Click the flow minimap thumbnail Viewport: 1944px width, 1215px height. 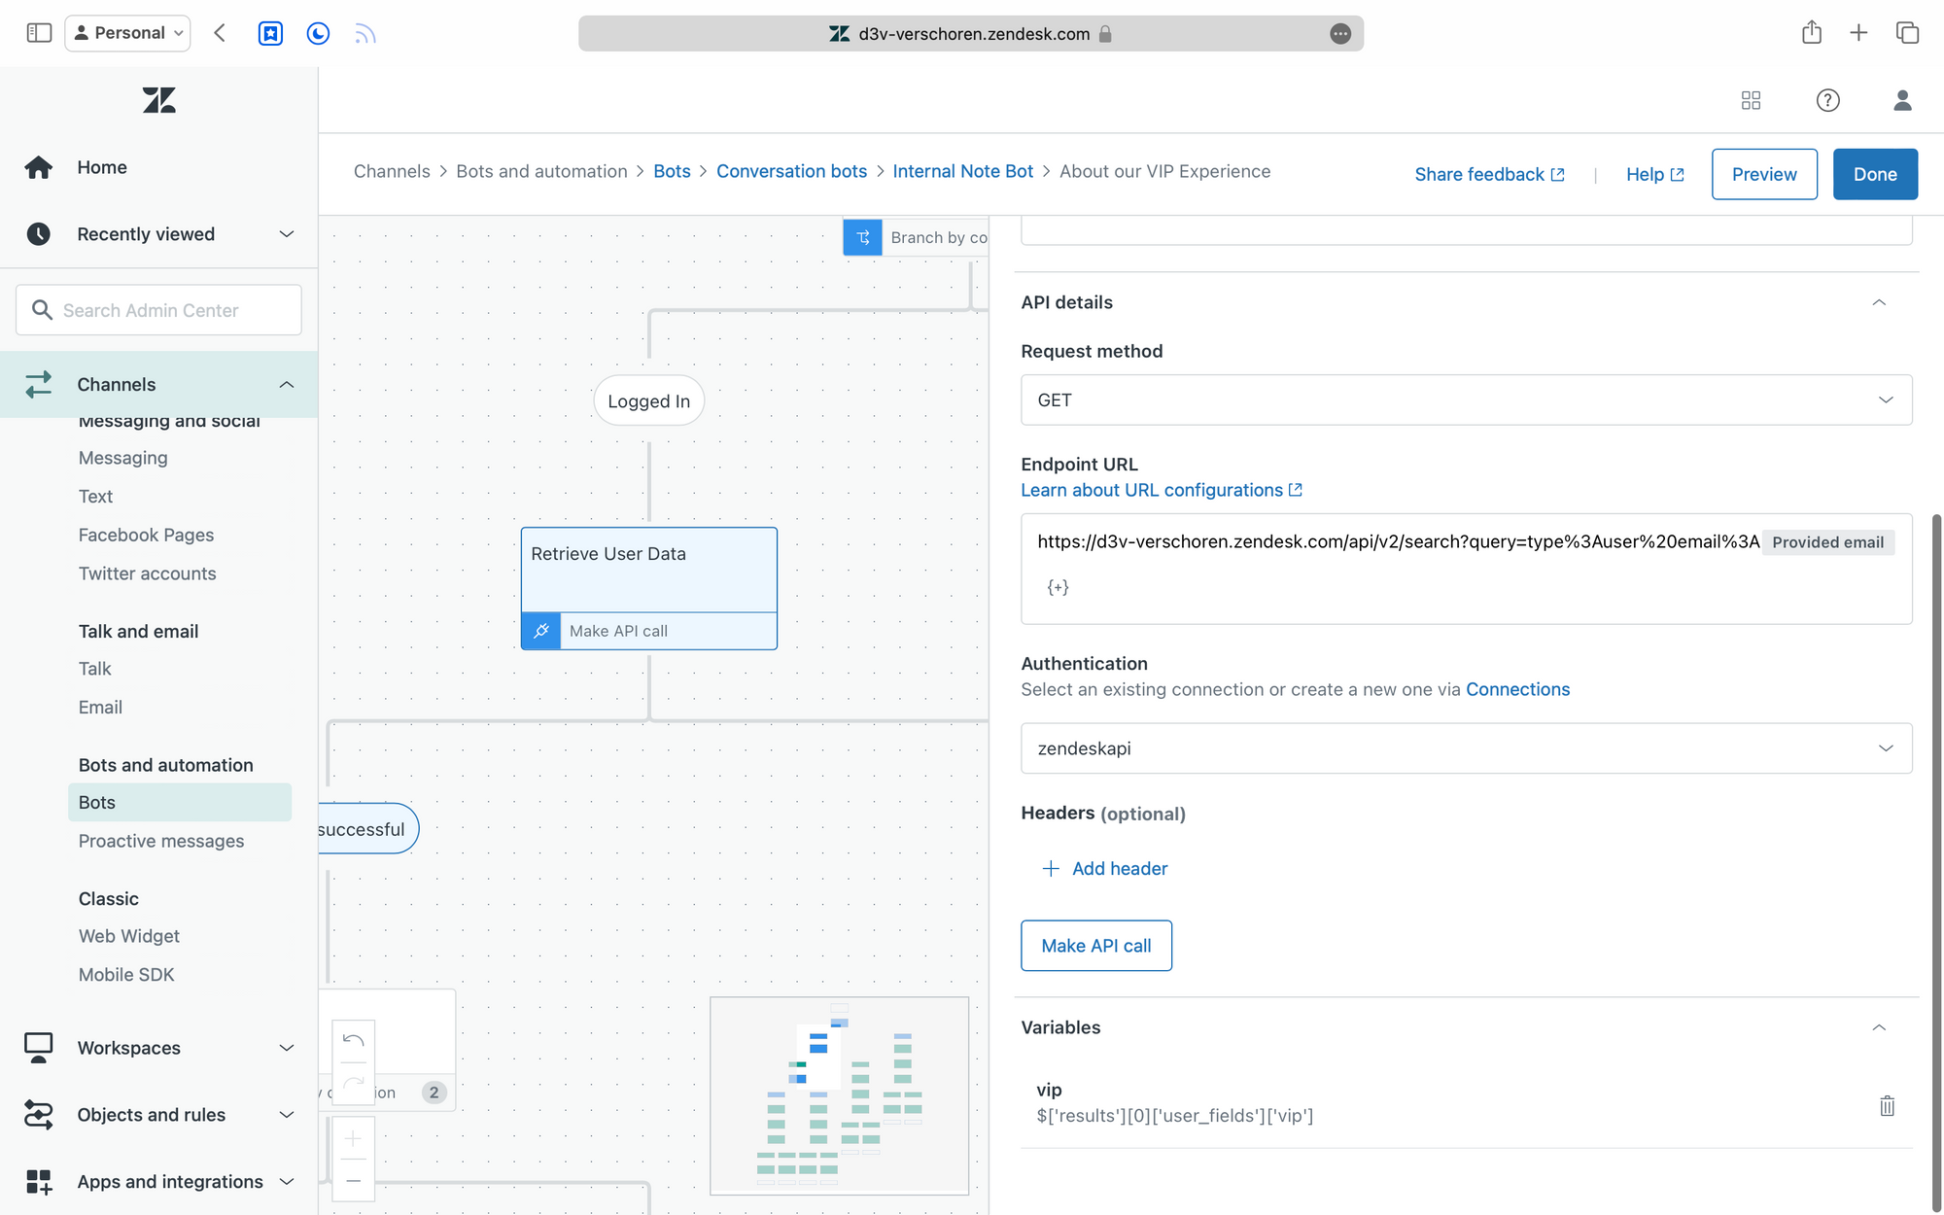839,1095
